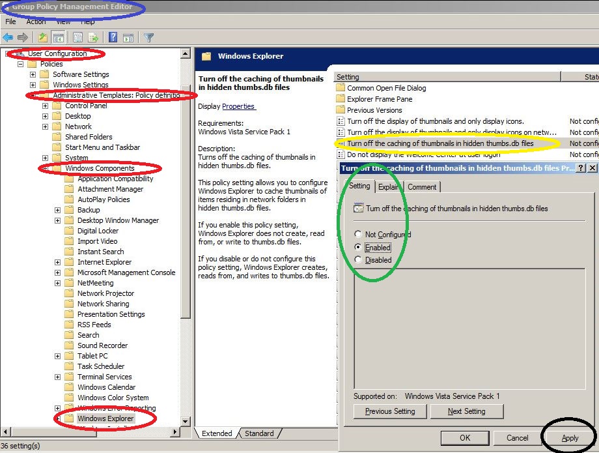Click the Control Panel folder icon

57,106
